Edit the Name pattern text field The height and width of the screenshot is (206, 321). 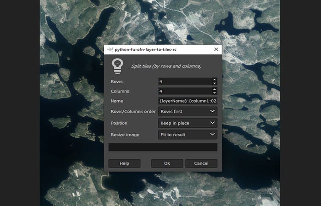point(188,101)
